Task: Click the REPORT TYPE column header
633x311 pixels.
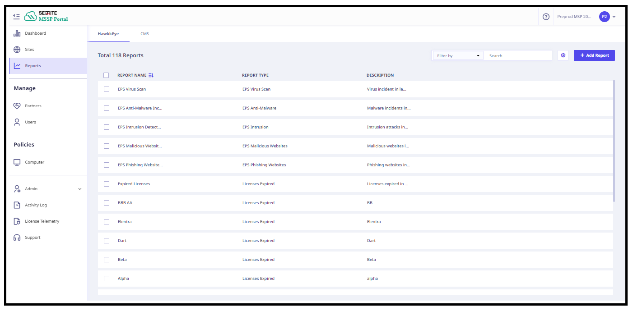Action: point(255,75)
